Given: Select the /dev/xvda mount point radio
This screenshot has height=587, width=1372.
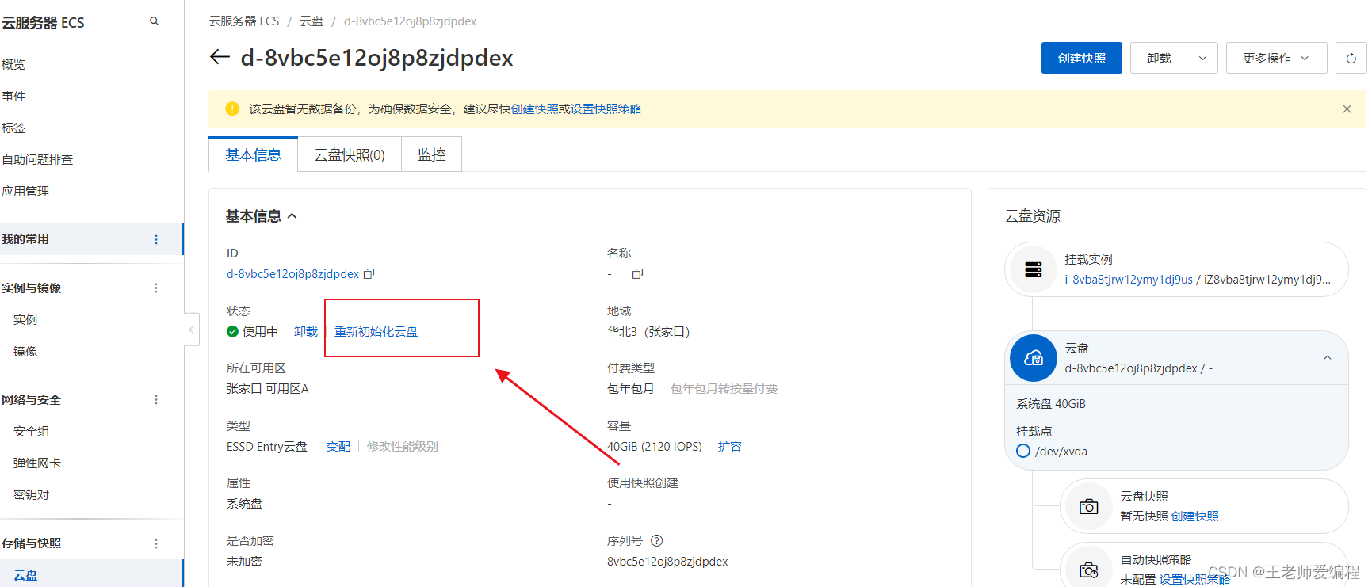Looking at the screenshot, I should (1023, 451).
